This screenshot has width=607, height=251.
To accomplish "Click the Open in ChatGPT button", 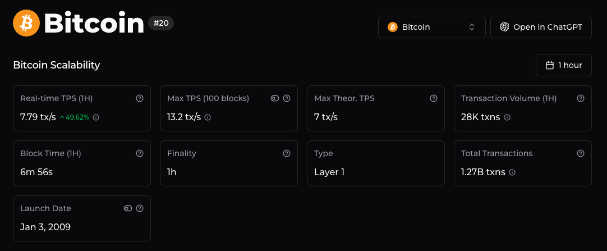I will pyautogui.click(x=541, y=27).
